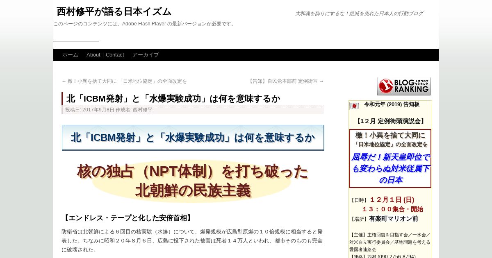Click the sidebar heading 令和元年 (2019) 告知板
Viewport: 492px width, 258px height.
(392, 104)
